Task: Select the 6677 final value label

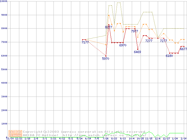Action: tap(183, 49)
